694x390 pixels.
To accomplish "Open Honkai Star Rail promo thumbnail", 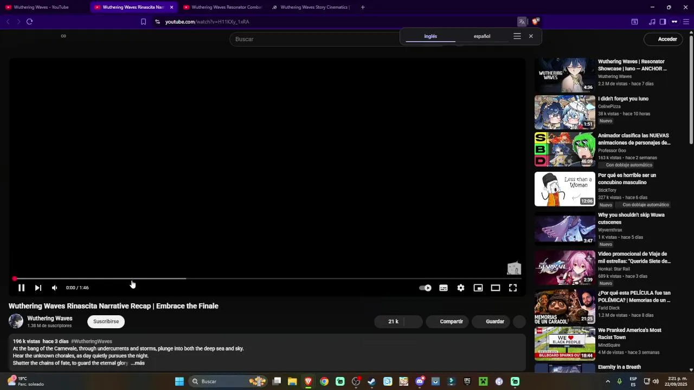I will click(564, 268).
